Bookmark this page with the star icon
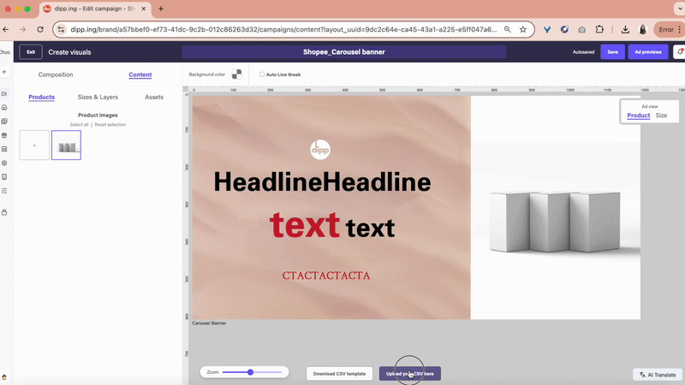Viewport: 685px width, 385px height. [x=522, y=29]
